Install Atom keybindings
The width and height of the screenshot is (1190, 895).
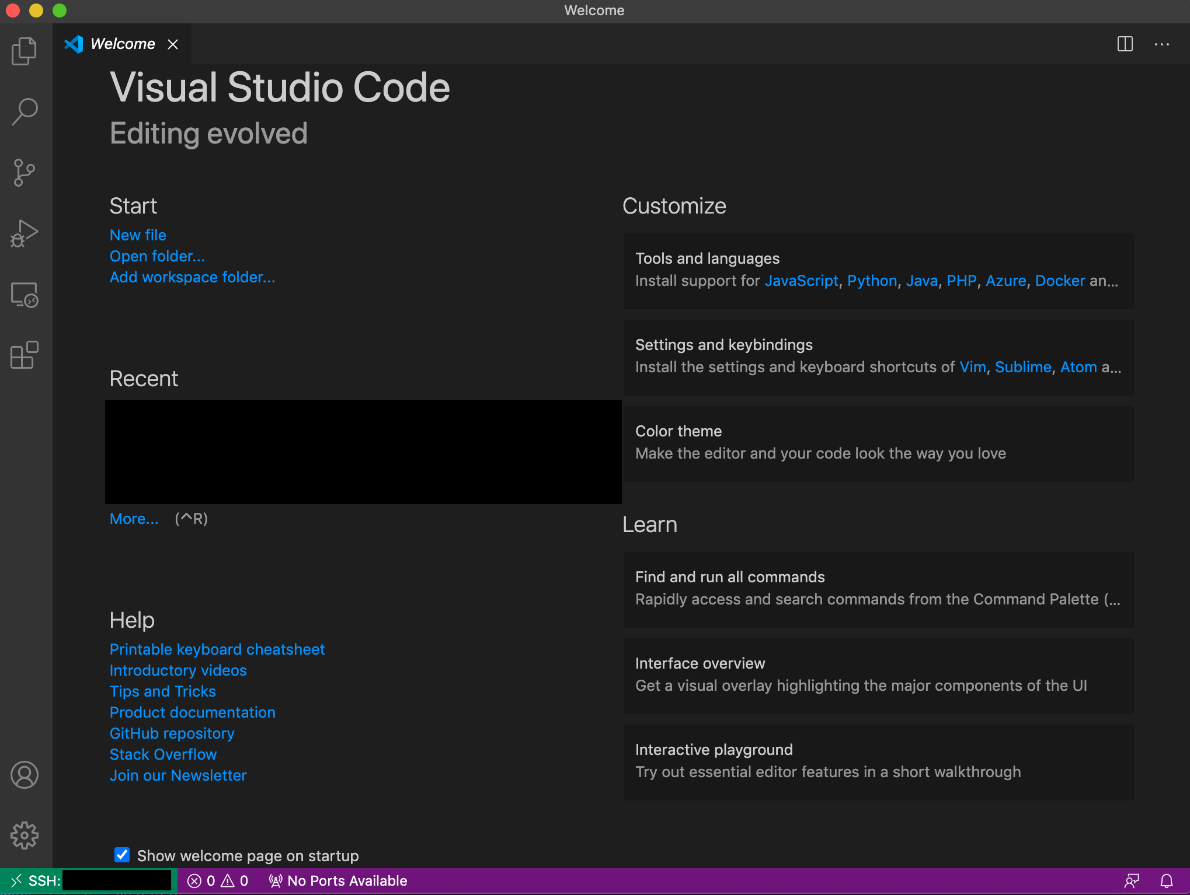(x=1078, y=367)
